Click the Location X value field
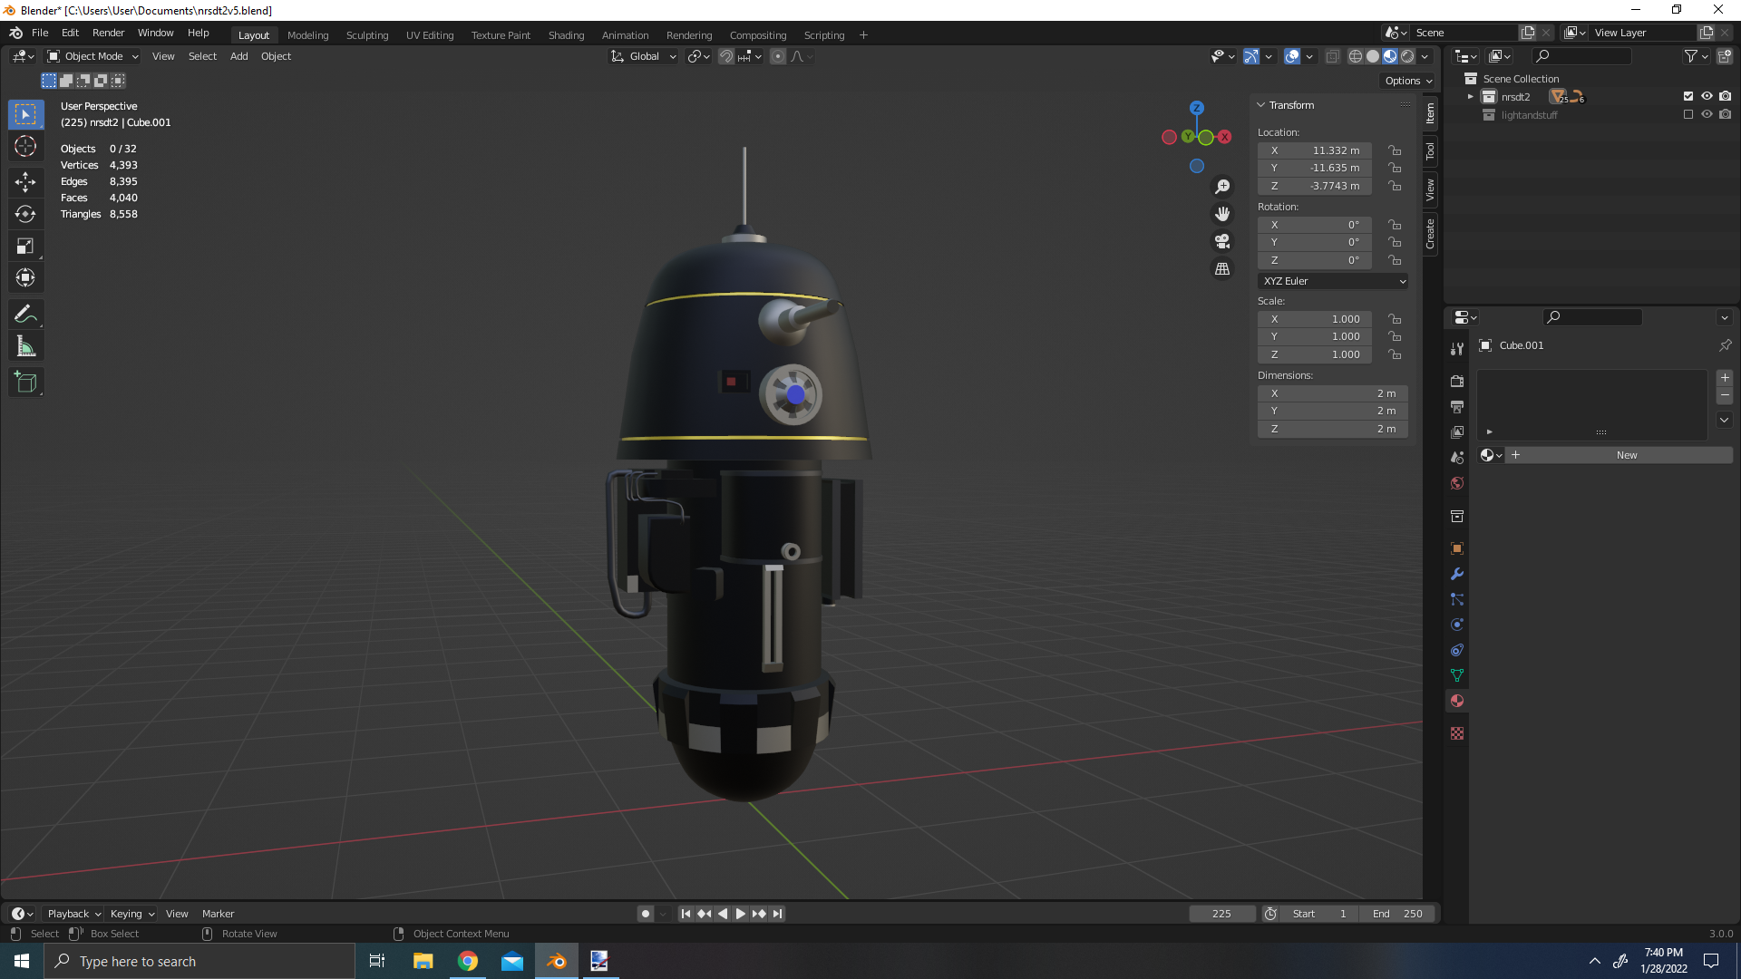This screenshot has width=1741, height=979. 1315,150
